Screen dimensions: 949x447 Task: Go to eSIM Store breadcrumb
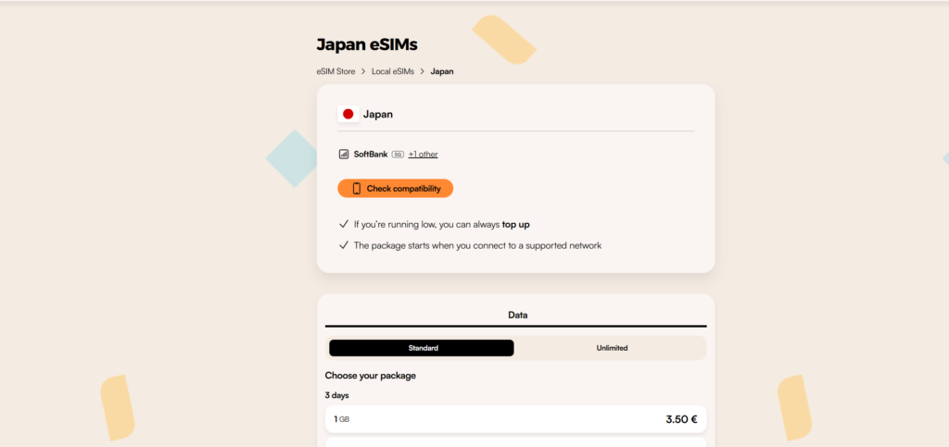pyautogui.click(x=335, y=71)
